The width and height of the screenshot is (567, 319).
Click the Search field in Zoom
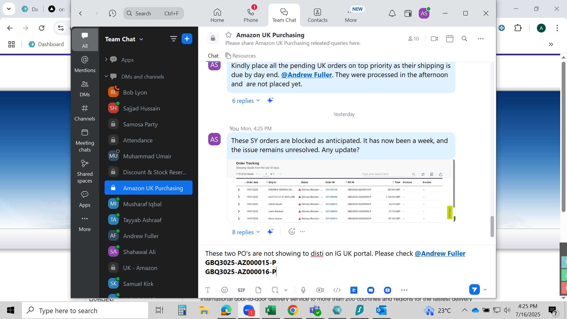click(153, 13)
